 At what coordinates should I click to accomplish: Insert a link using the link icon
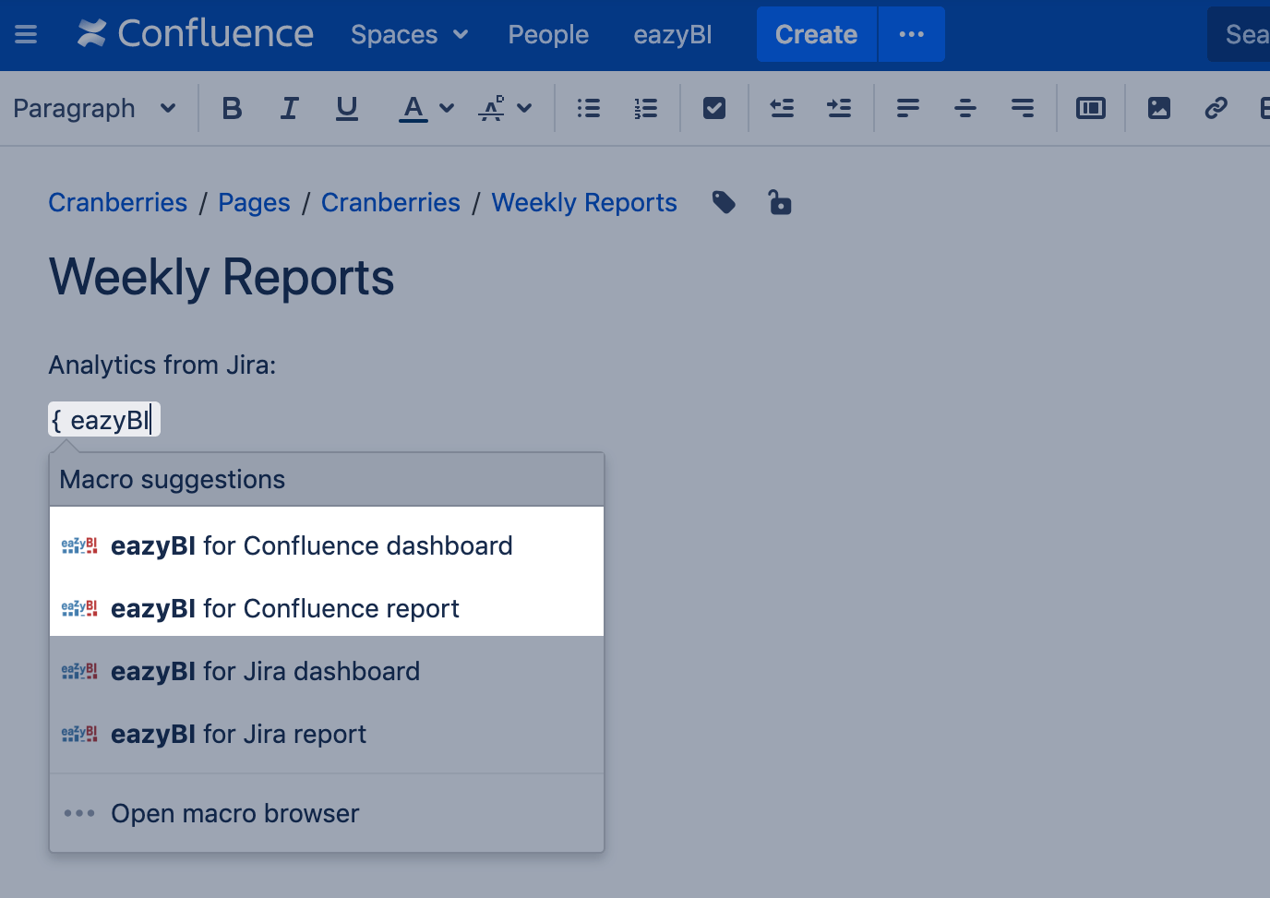1216,108
